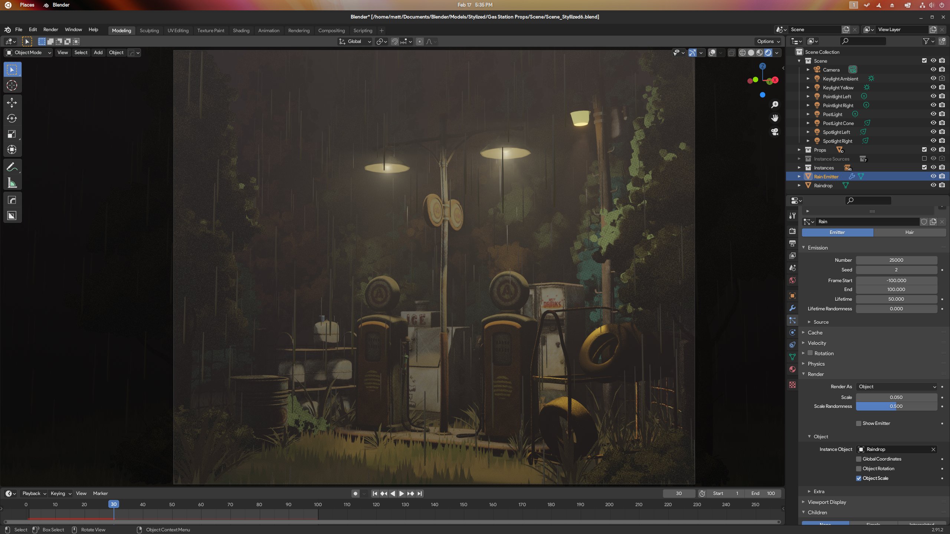Select the Cursor tool in the toolbar
The height and width of the screenshot is (534, 950).
pyautogui.click(x=12, y=86)
